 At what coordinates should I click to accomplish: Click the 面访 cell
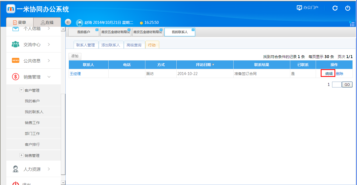[161, 74]
